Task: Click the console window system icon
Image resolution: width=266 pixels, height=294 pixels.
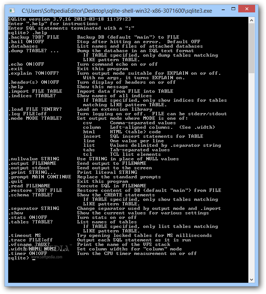Action: tap(12, 10)
